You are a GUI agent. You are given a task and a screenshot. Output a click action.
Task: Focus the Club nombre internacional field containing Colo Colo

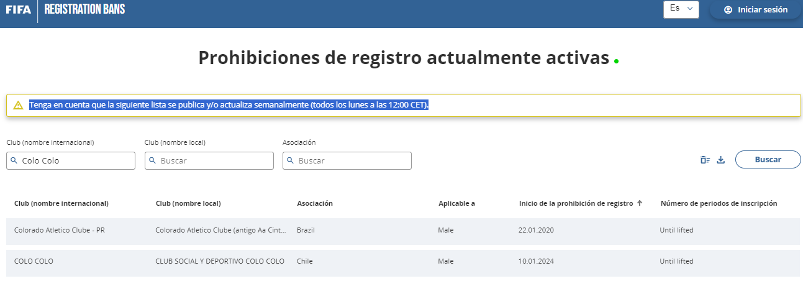click(75, 160)
